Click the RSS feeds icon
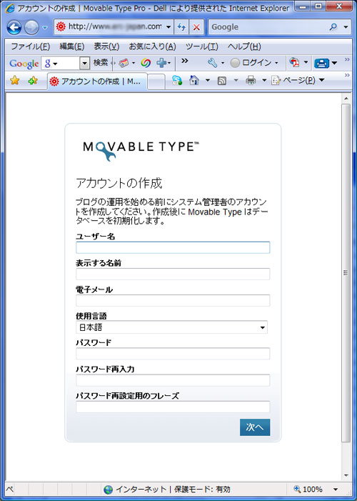 [x=222, y=81]
